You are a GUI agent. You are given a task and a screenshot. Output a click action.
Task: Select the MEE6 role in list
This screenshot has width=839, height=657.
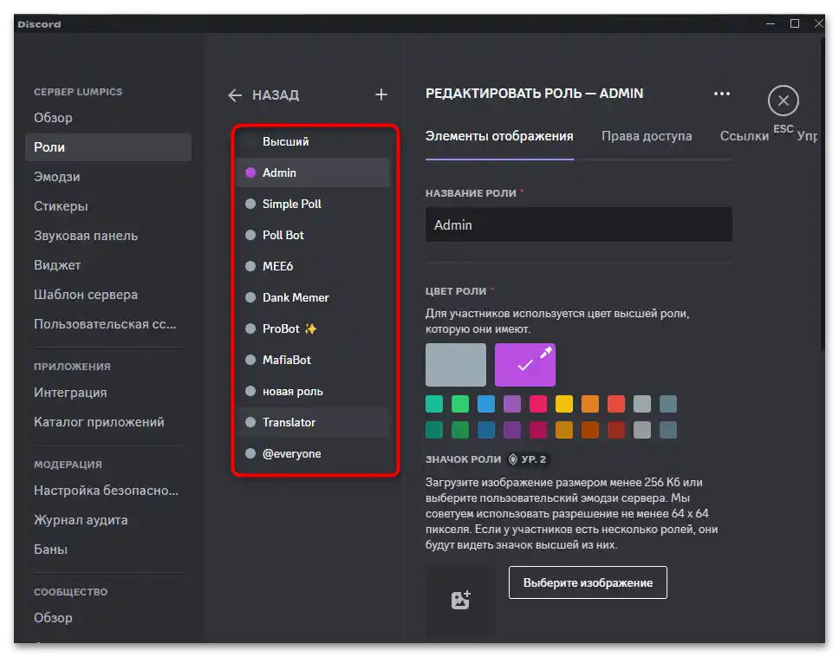[278, 266]
